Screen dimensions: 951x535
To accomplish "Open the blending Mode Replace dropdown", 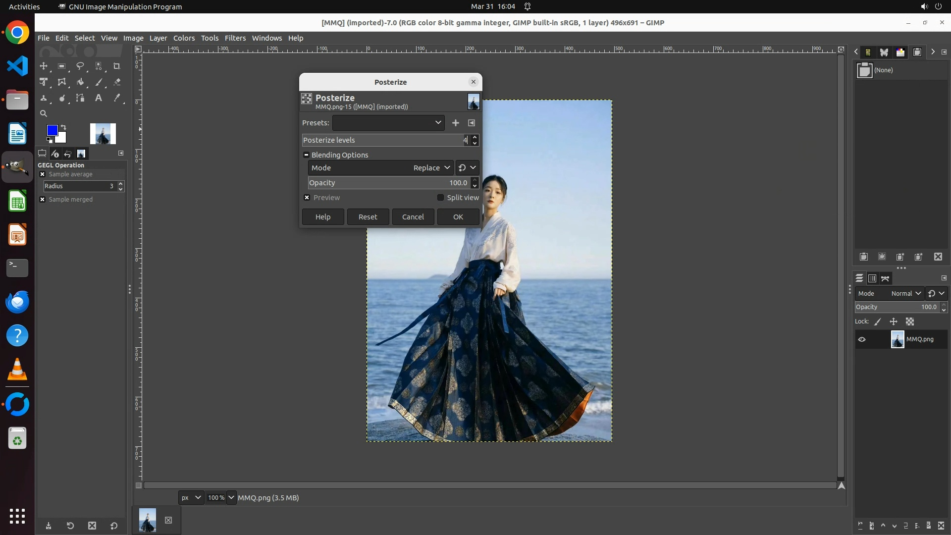I will [x=431, y=168].
